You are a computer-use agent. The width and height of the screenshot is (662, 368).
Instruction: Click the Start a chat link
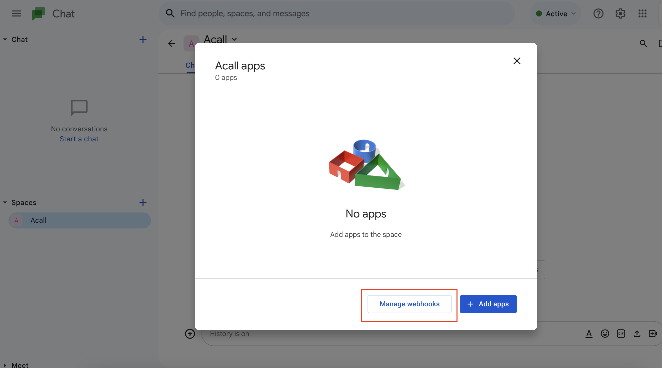[79, 139]
